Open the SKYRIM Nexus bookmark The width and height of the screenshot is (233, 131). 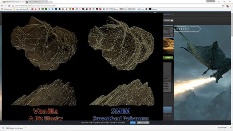(112, 9)
